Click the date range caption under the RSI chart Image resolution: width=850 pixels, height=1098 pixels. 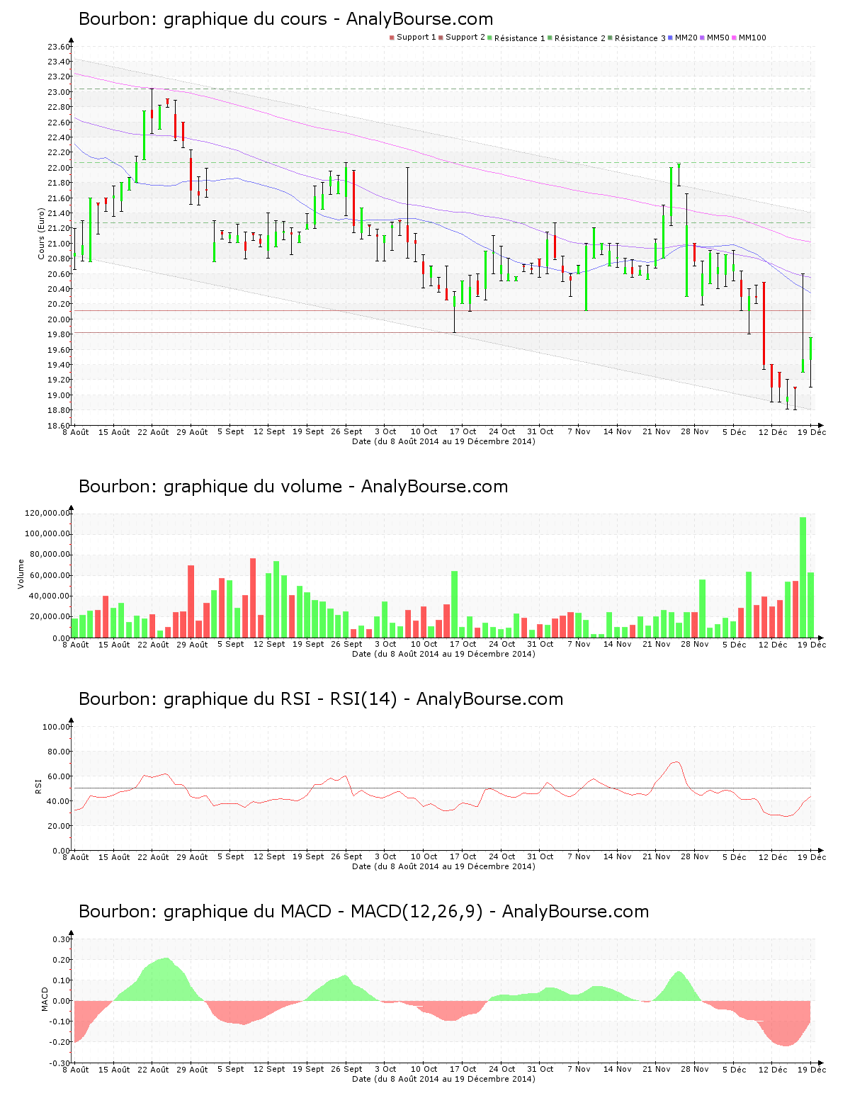[443, 866]
